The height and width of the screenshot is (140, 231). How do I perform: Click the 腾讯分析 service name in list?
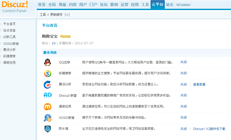65,84
